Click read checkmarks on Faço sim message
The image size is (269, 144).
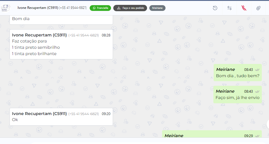coord(257,92)
